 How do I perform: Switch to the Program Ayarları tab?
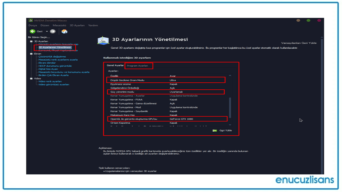click(138, 66)
